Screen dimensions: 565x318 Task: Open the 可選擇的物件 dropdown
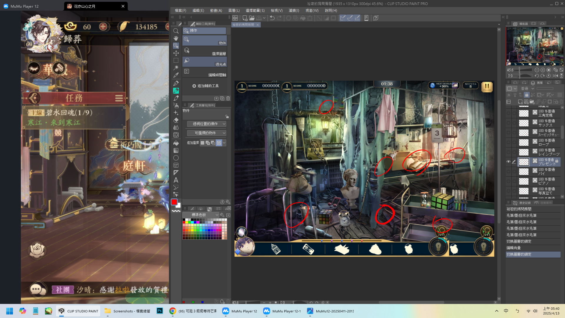click(207, 133)
